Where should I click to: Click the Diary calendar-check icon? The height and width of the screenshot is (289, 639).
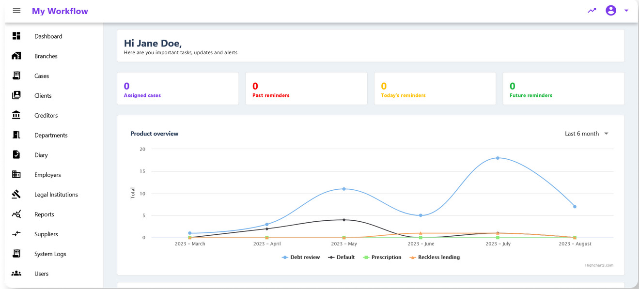tap(16, 155)
